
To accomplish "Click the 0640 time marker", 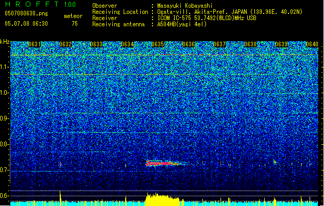I will click(x=312, y=44).
